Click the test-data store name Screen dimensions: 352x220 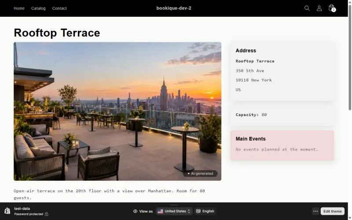pyautogui.click(x=22, y=209)
